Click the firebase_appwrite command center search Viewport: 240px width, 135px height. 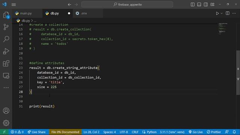pyautogui.click(x=127, y=4)
